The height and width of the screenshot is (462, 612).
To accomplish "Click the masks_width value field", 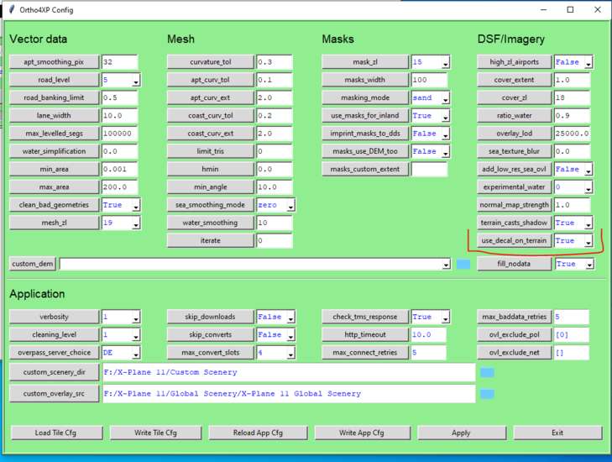I will (x=429, y=80).
